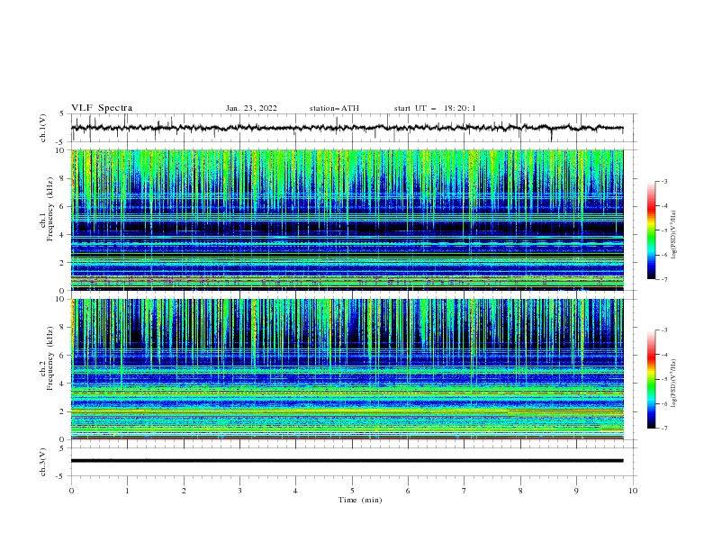The width and height of the screenshot is (713, 551).
Task: Click time axis tick label "5"
Action: point(352,491)
